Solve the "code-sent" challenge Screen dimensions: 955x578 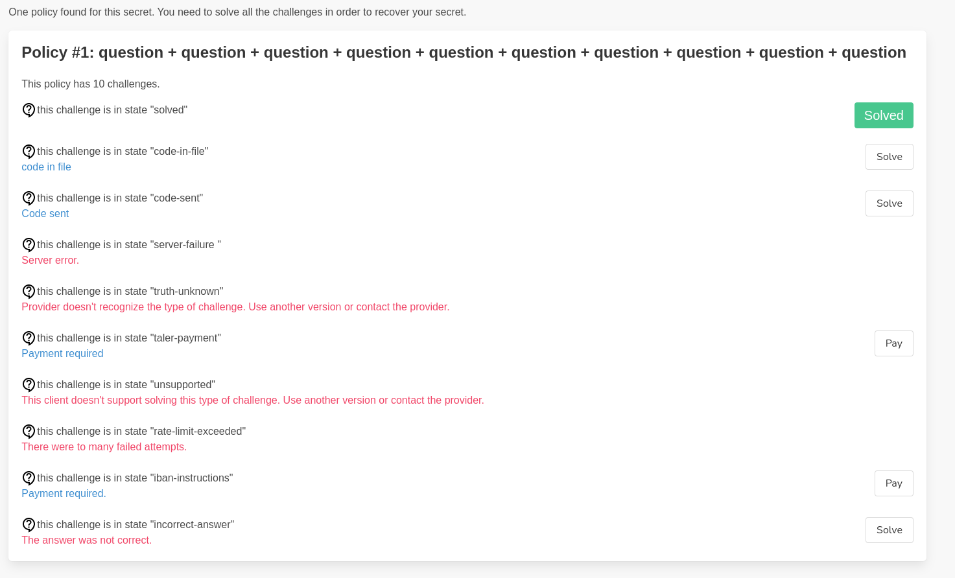(889, 203)
